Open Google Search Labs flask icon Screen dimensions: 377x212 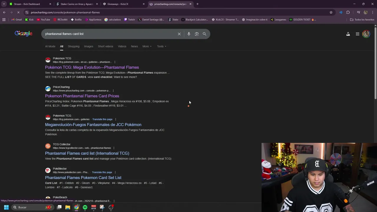coord(348,34)
